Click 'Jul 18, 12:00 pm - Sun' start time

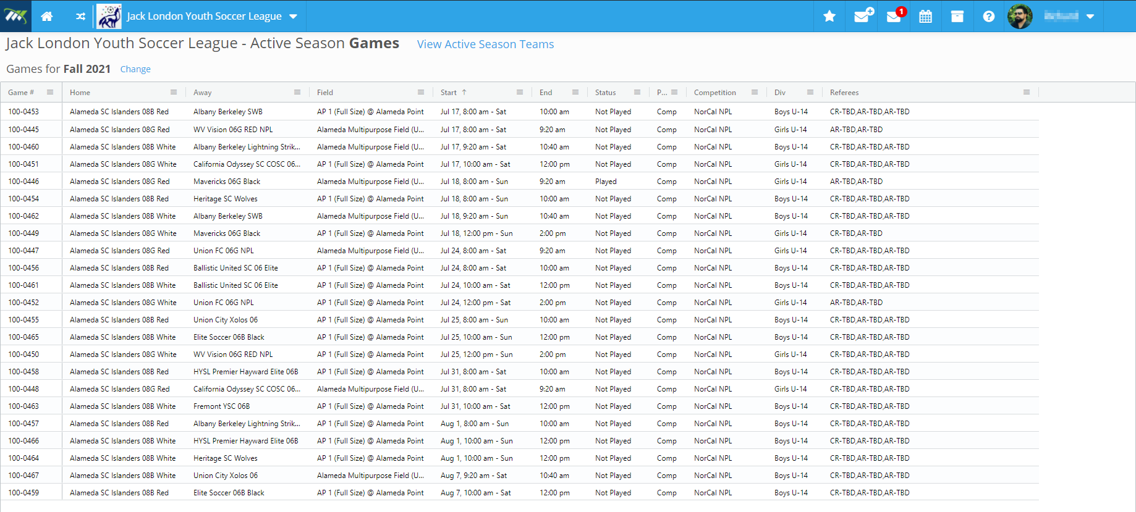pos(477,233)
